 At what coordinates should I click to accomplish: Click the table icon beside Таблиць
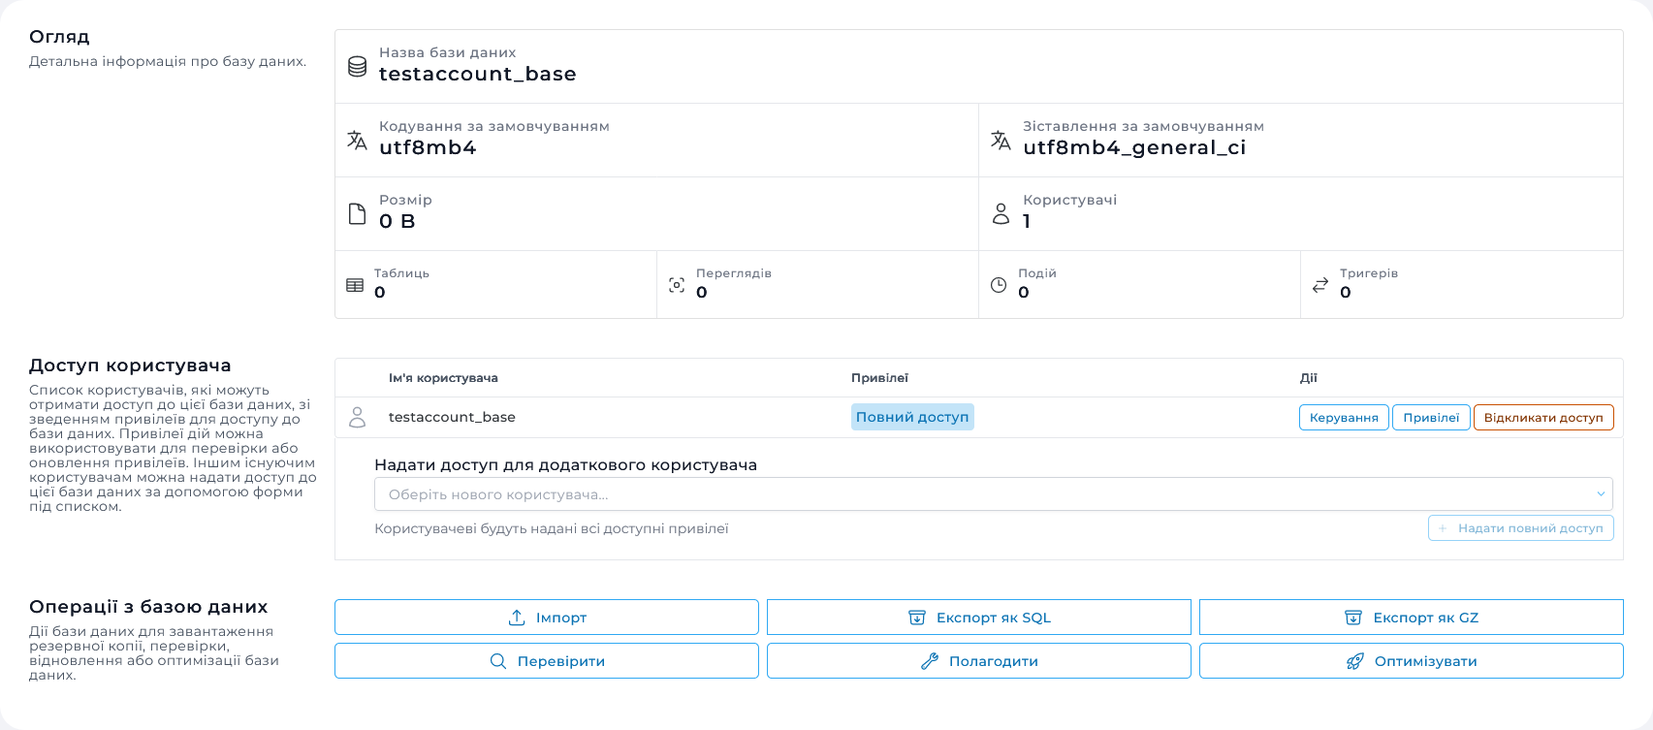click(x=355, y=285)
